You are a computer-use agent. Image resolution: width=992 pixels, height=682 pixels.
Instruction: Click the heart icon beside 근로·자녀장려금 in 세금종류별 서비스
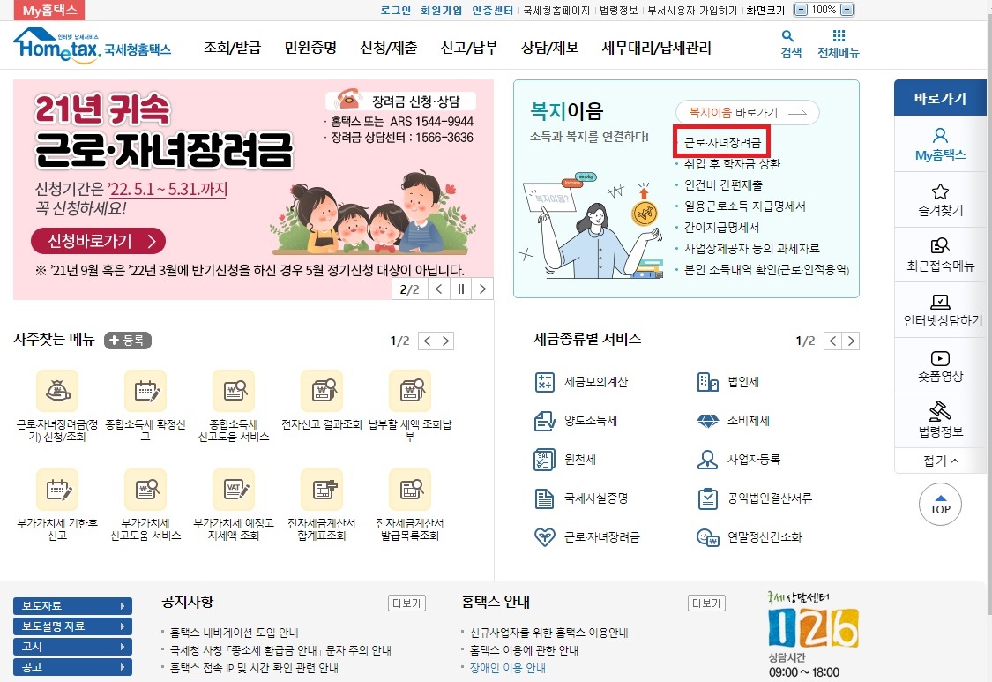tap(544, 537)
